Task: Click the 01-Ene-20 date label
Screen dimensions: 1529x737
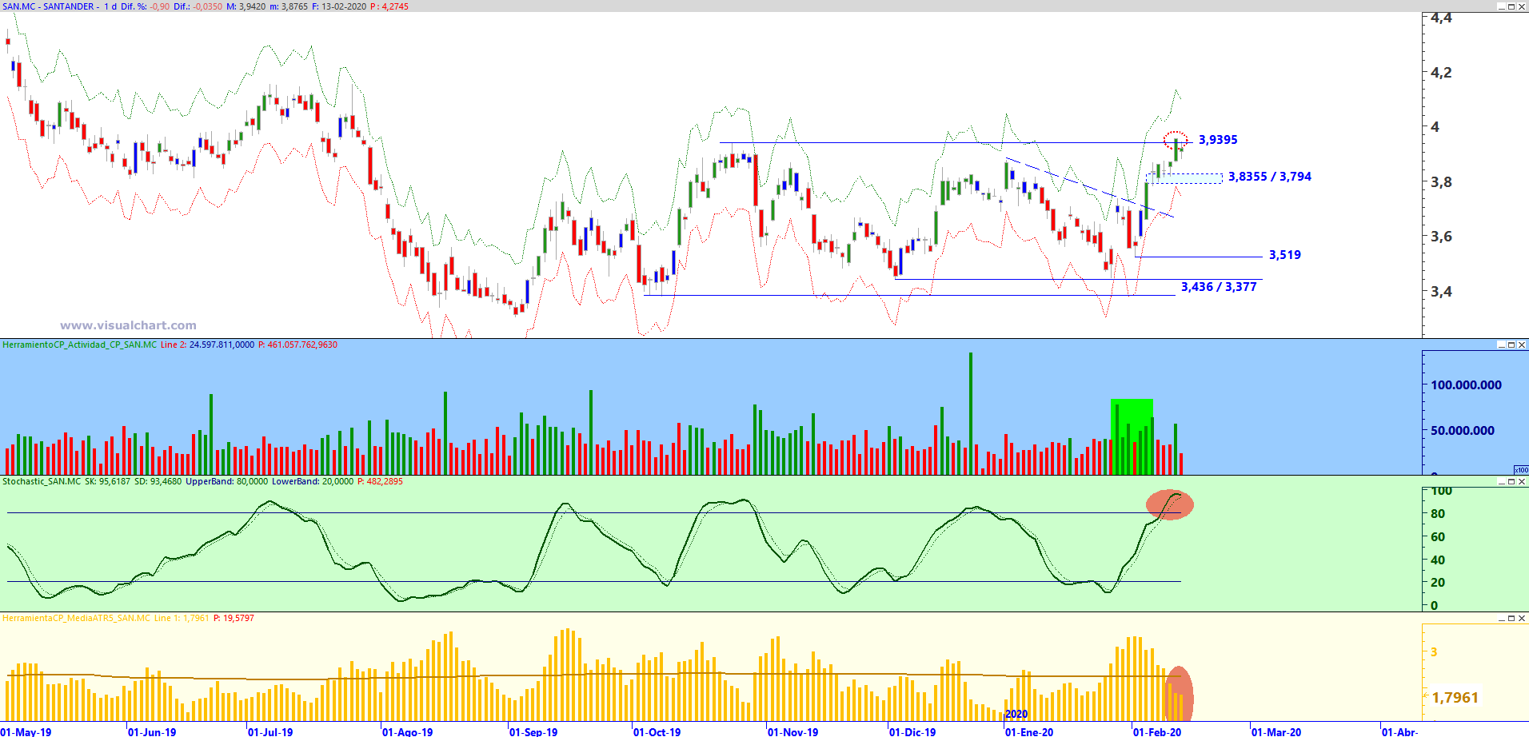Action: (x=1030, y=731)
